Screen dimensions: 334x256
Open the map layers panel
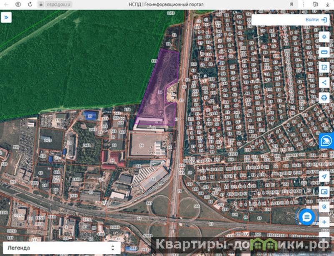point(324,37)
